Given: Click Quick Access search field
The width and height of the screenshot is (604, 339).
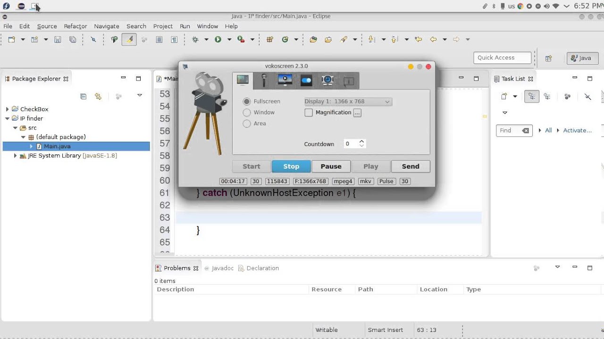Looking at the screenshot, I should pyautogui.click(x=502, y=57).
